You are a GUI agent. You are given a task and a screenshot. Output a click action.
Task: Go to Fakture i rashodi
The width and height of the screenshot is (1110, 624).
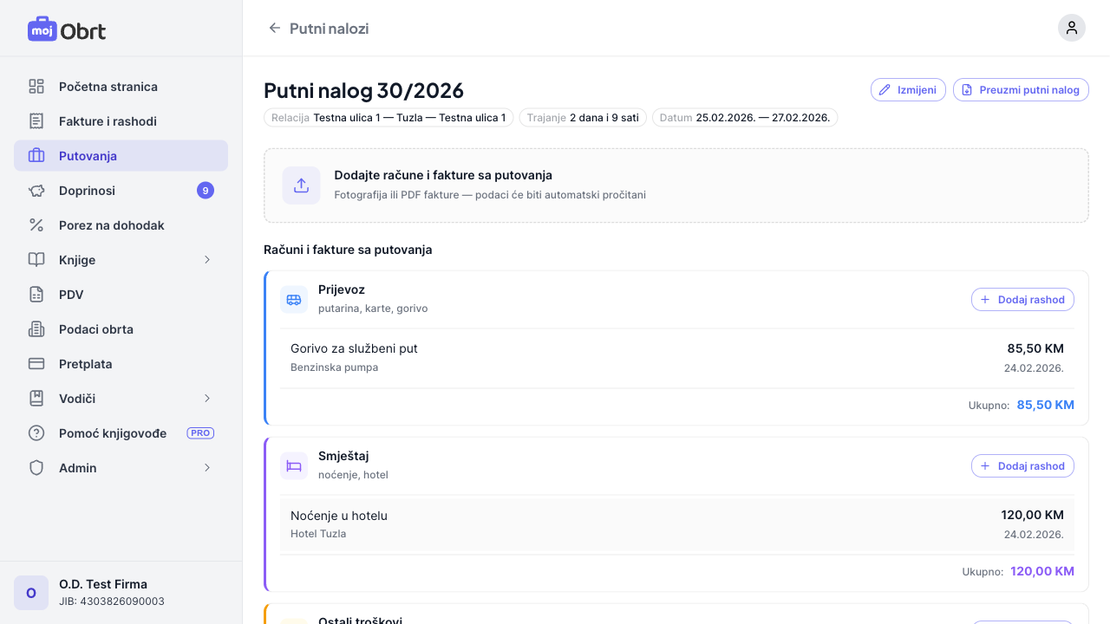pos(108,121)
